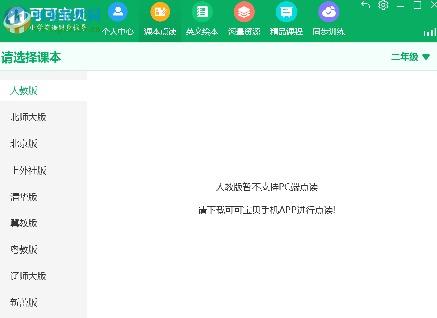Image resolution: width=437 pixels, height=318 pixels.
Task: Expand the grade menu via its triangle arrow
Action: (426, 57)
